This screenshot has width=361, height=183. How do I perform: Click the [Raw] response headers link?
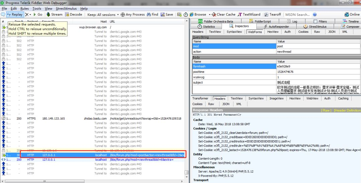tap(326, 110)
